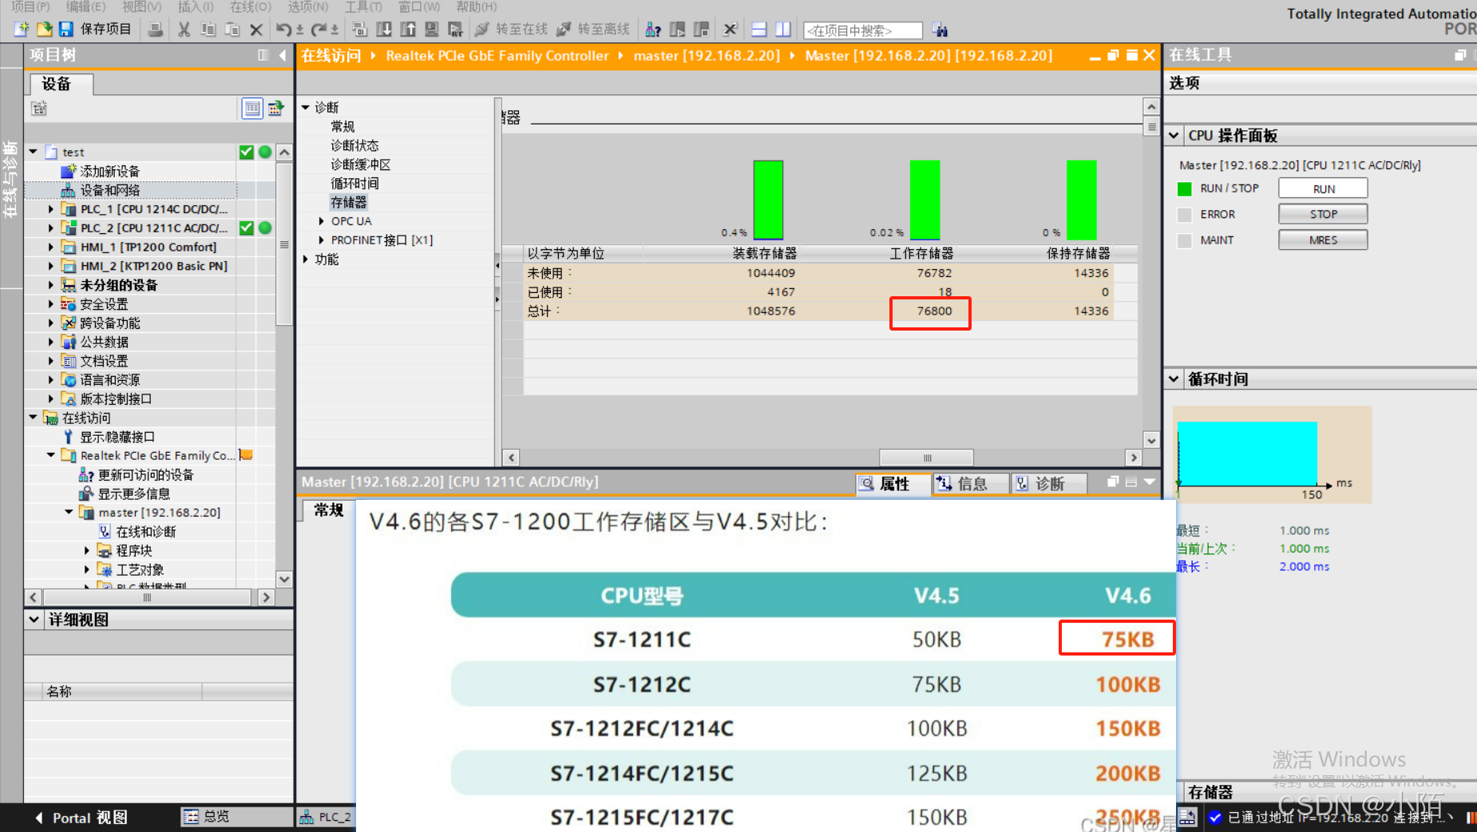Select 设备和网络 in project tree
This screenshot has height=832, width=1477.
(x=109, y=190)
